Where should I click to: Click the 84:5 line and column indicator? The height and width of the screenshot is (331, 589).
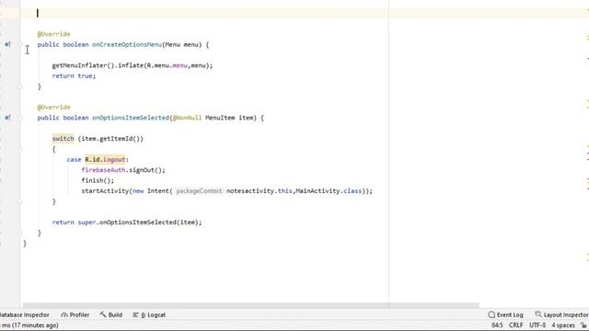(497, 325)
